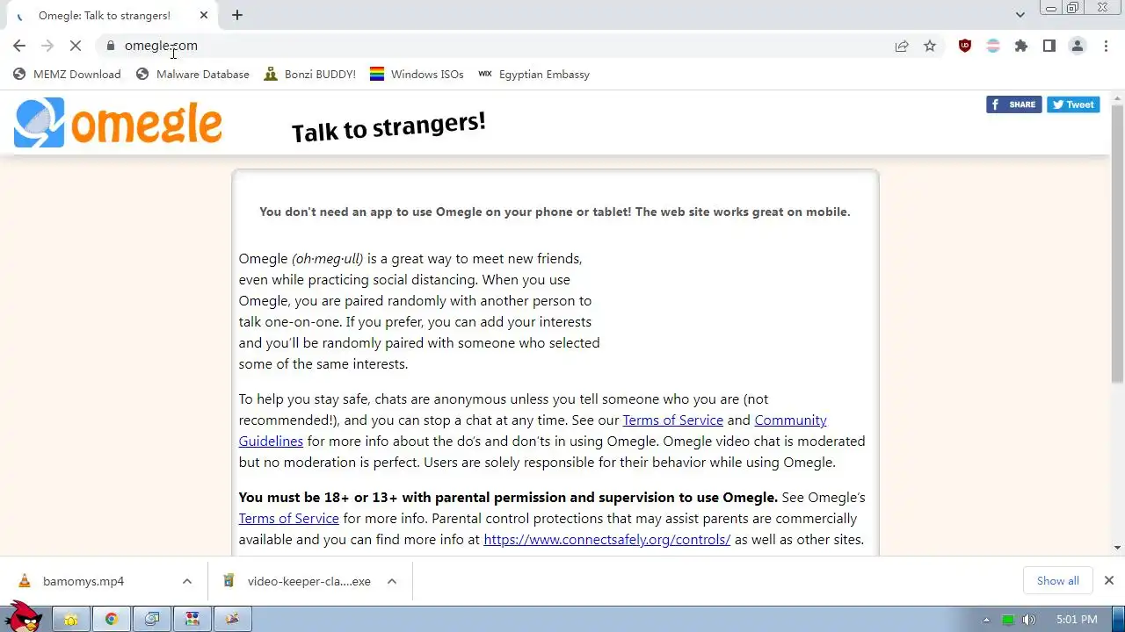Image resolution: width=1125 pixels, height=632 pixels.
Task: Click the green network tray icon
Action: (x=1008, y=620)
